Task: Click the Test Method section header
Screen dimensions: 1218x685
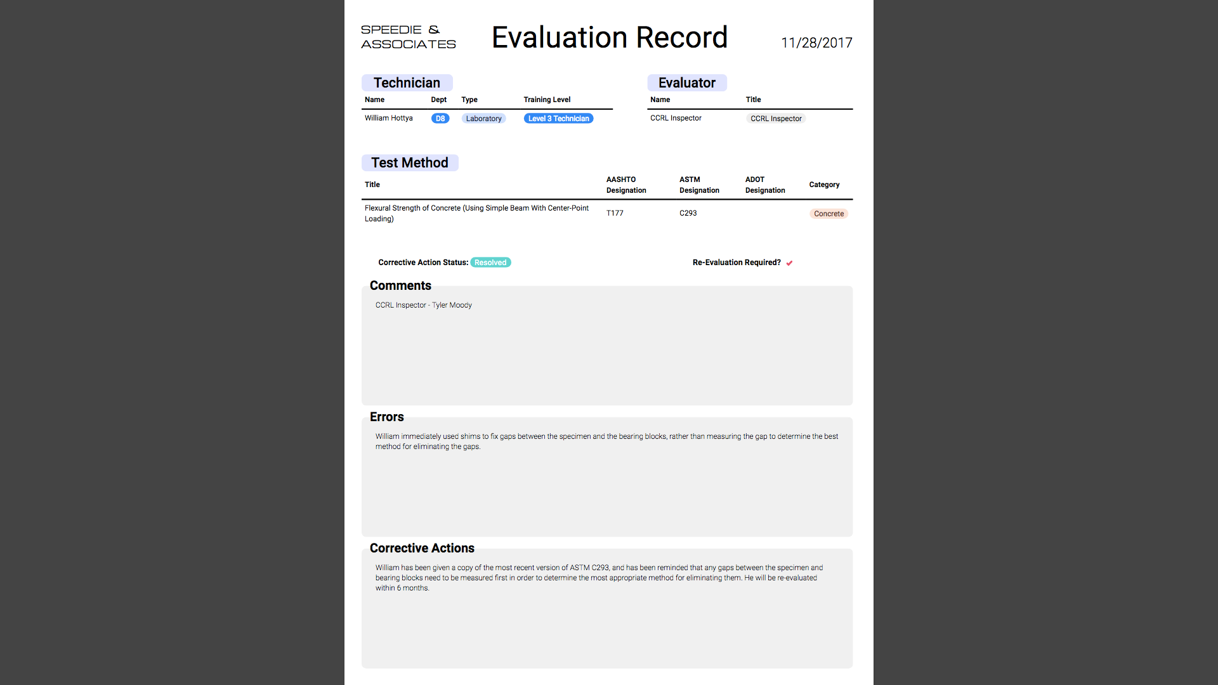Action: click(410, 162)
